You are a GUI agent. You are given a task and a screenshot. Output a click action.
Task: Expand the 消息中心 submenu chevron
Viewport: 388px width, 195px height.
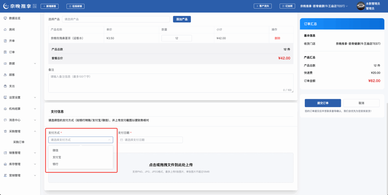(x=35, y=120)
